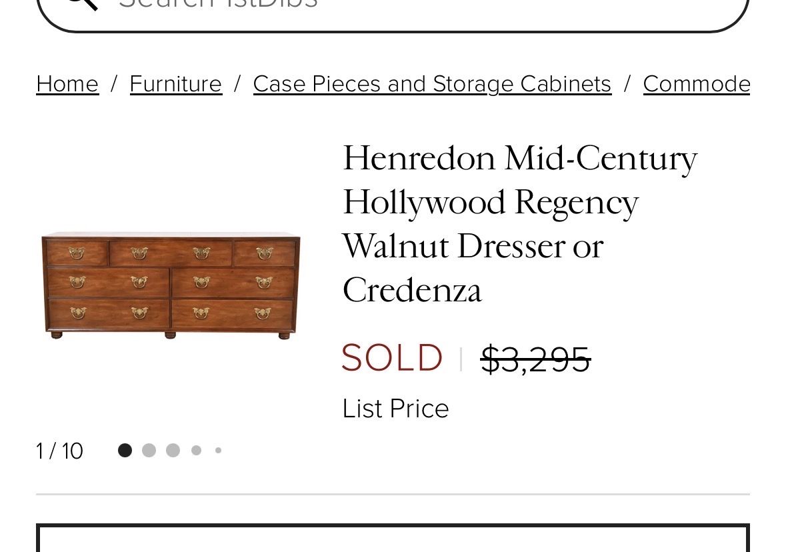Tap the smallest fifth carousel dot
786x552 pixels.
(x=218, y=451)
